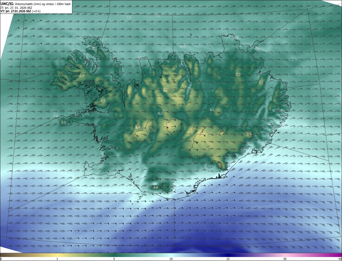This screenshot has height=261, width=342.
Task: Click the '15' tick on color scale
Action: pyautogui.click(x=228, y=259)
